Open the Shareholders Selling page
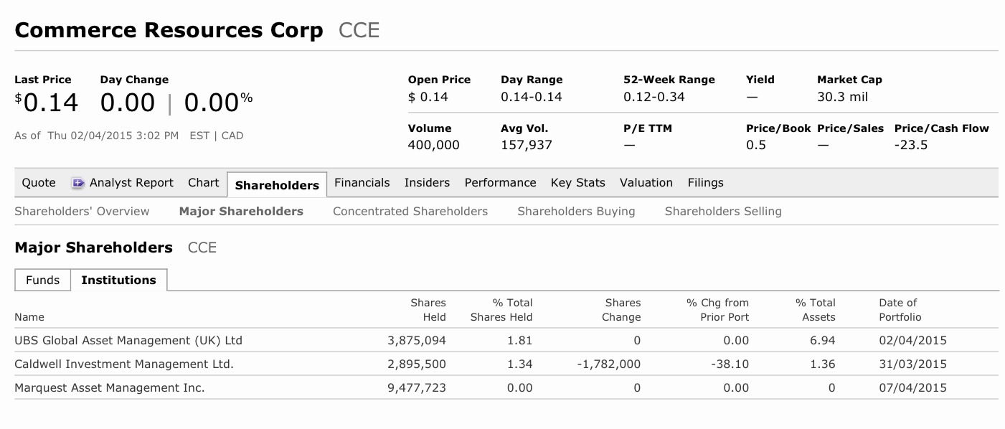 (x=723, y=211)
